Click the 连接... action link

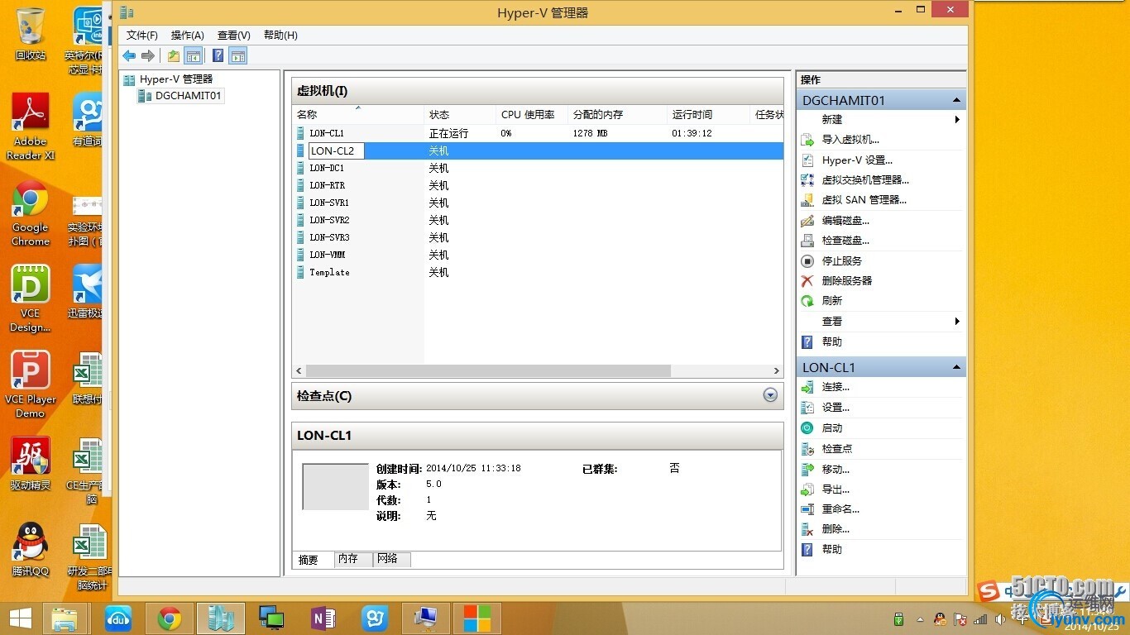tap(836, 388)
